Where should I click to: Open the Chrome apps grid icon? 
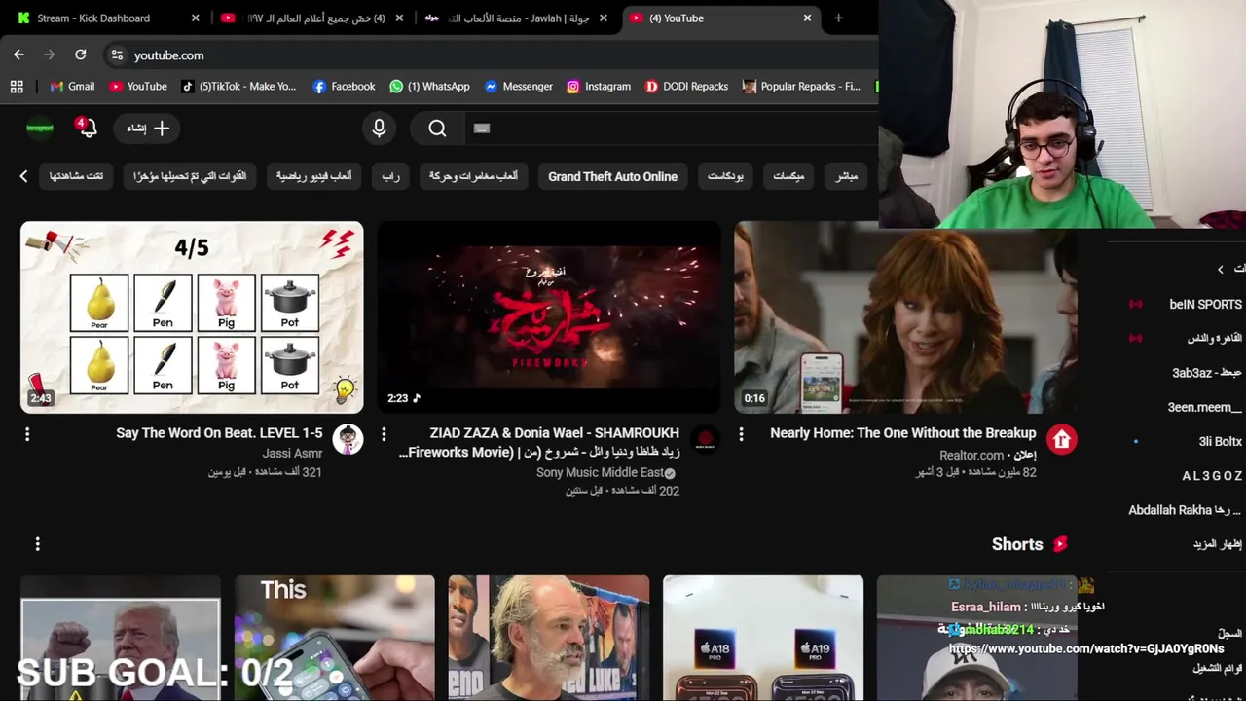point(17,87)
